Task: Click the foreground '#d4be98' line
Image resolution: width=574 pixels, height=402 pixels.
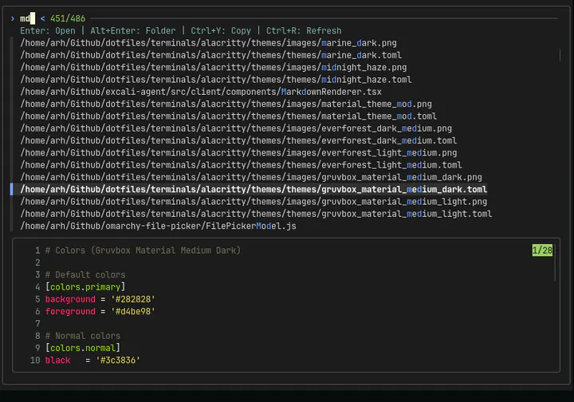Action: [100, 311]
